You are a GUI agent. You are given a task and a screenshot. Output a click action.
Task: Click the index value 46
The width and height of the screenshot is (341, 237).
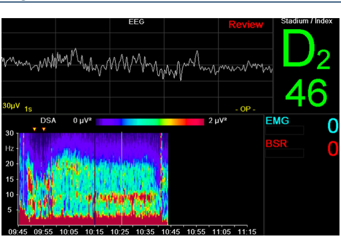coord(306,93)
